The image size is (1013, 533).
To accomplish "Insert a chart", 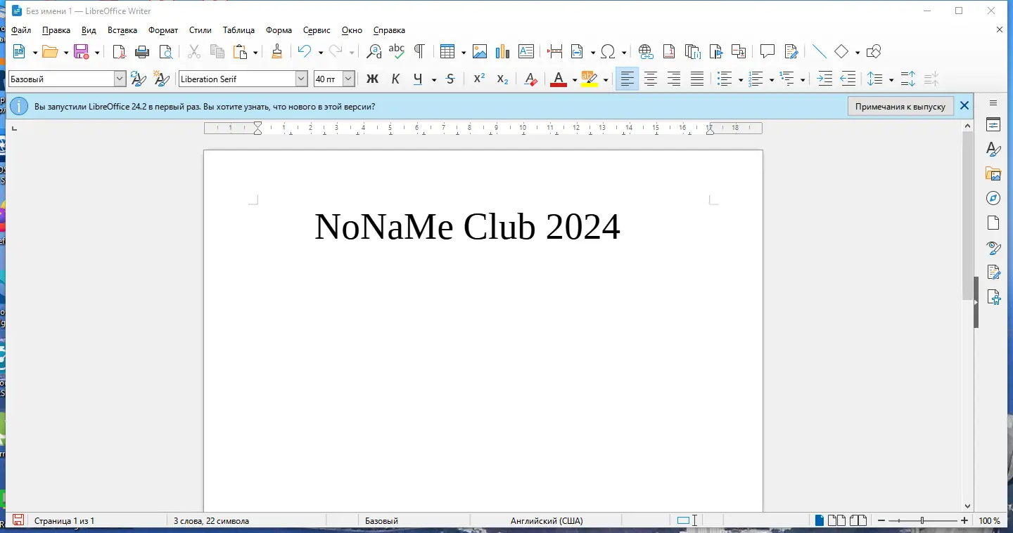I will (x=502, y=51).
